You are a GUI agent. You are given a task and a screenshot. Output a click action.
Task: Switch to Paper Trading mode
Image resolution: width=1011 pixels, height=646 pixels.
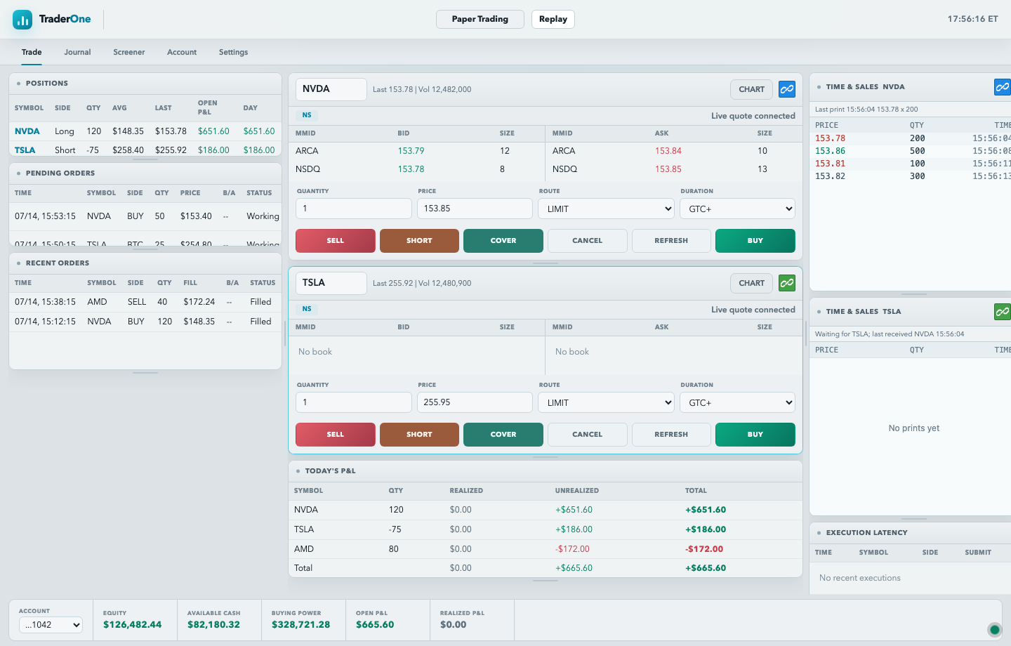(480, 19)
